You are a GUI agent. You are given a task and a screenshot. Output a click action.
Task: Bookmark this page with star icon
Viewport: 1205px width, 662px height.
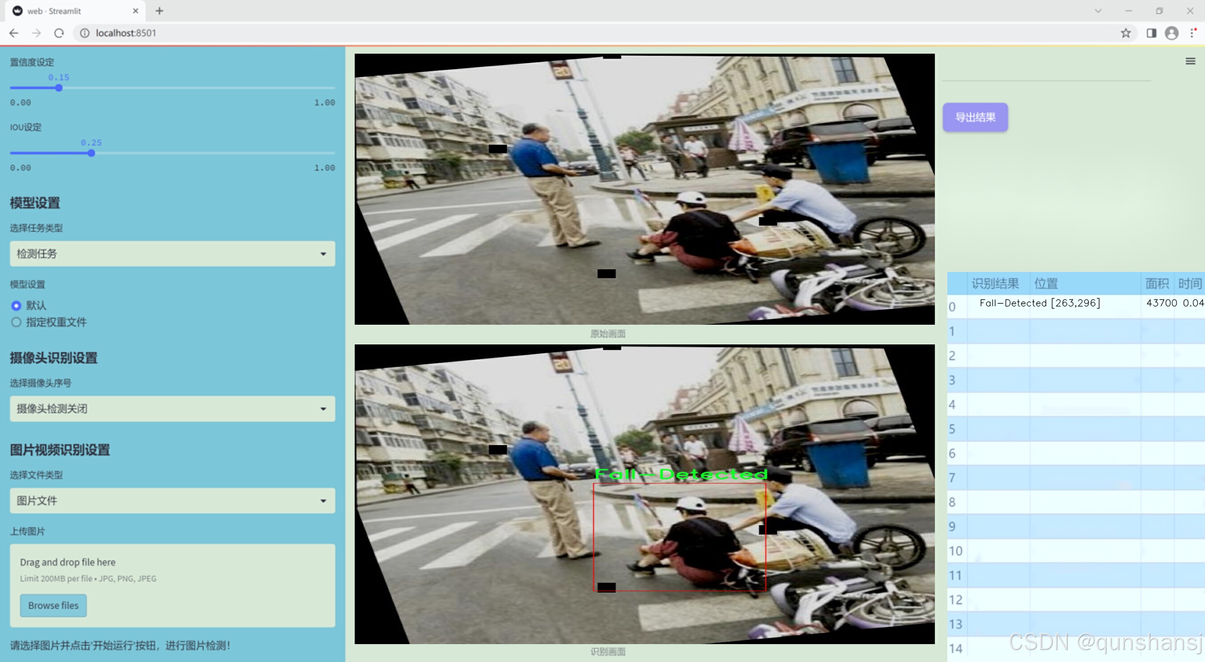click(1125, 33)
